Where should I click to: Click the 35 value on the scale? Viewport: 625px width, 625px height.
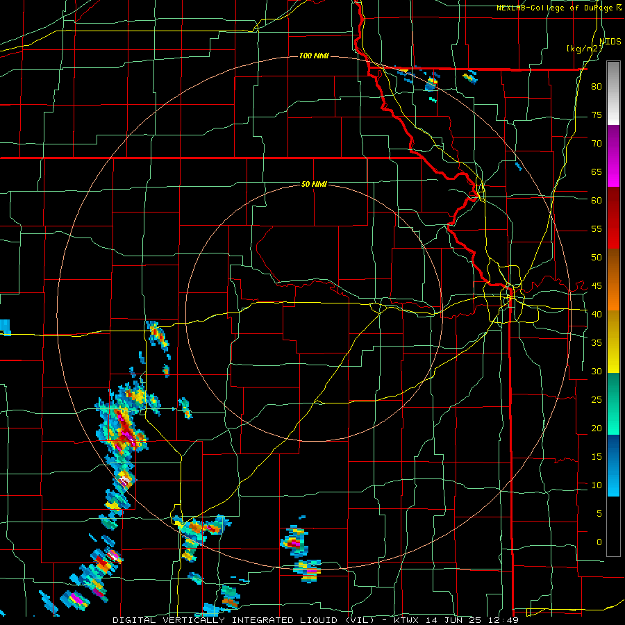pos(597,343)
